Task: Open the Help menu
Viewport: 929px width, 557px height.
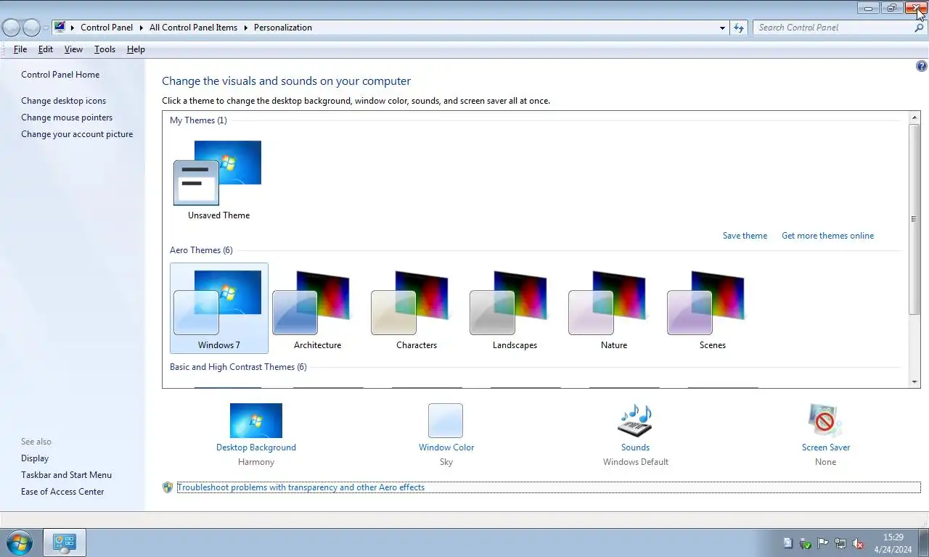Action: pos(136,49)
